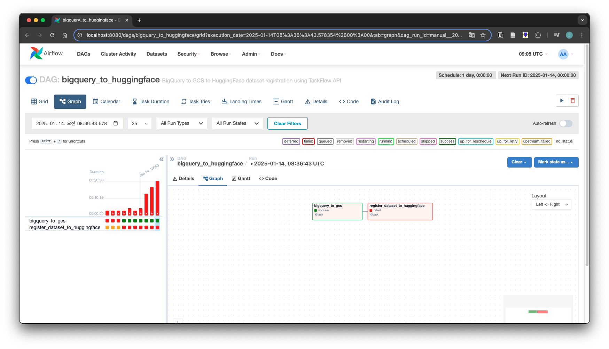609x349 pixels.
Task: Click the execution date input field
Action: 77,123
